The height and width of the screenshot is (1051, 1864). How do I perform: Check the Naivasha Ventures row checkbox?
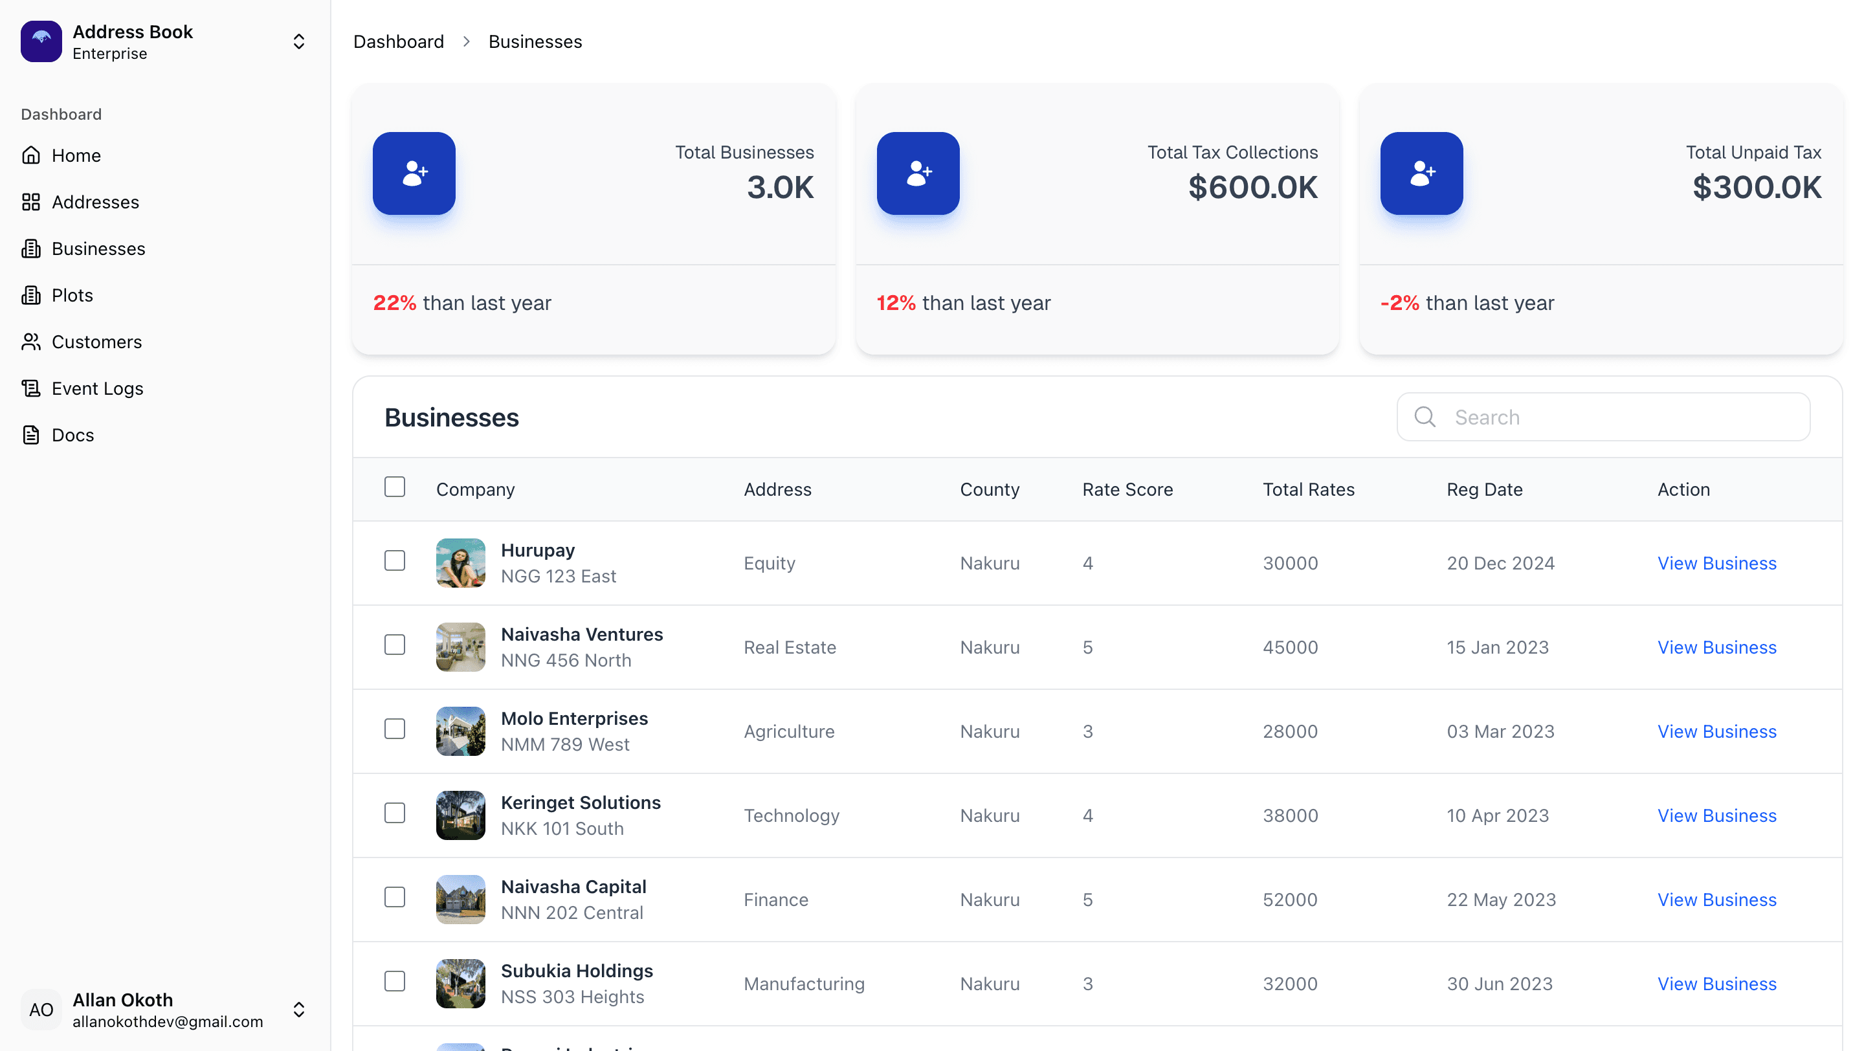[x=395, y=645]
